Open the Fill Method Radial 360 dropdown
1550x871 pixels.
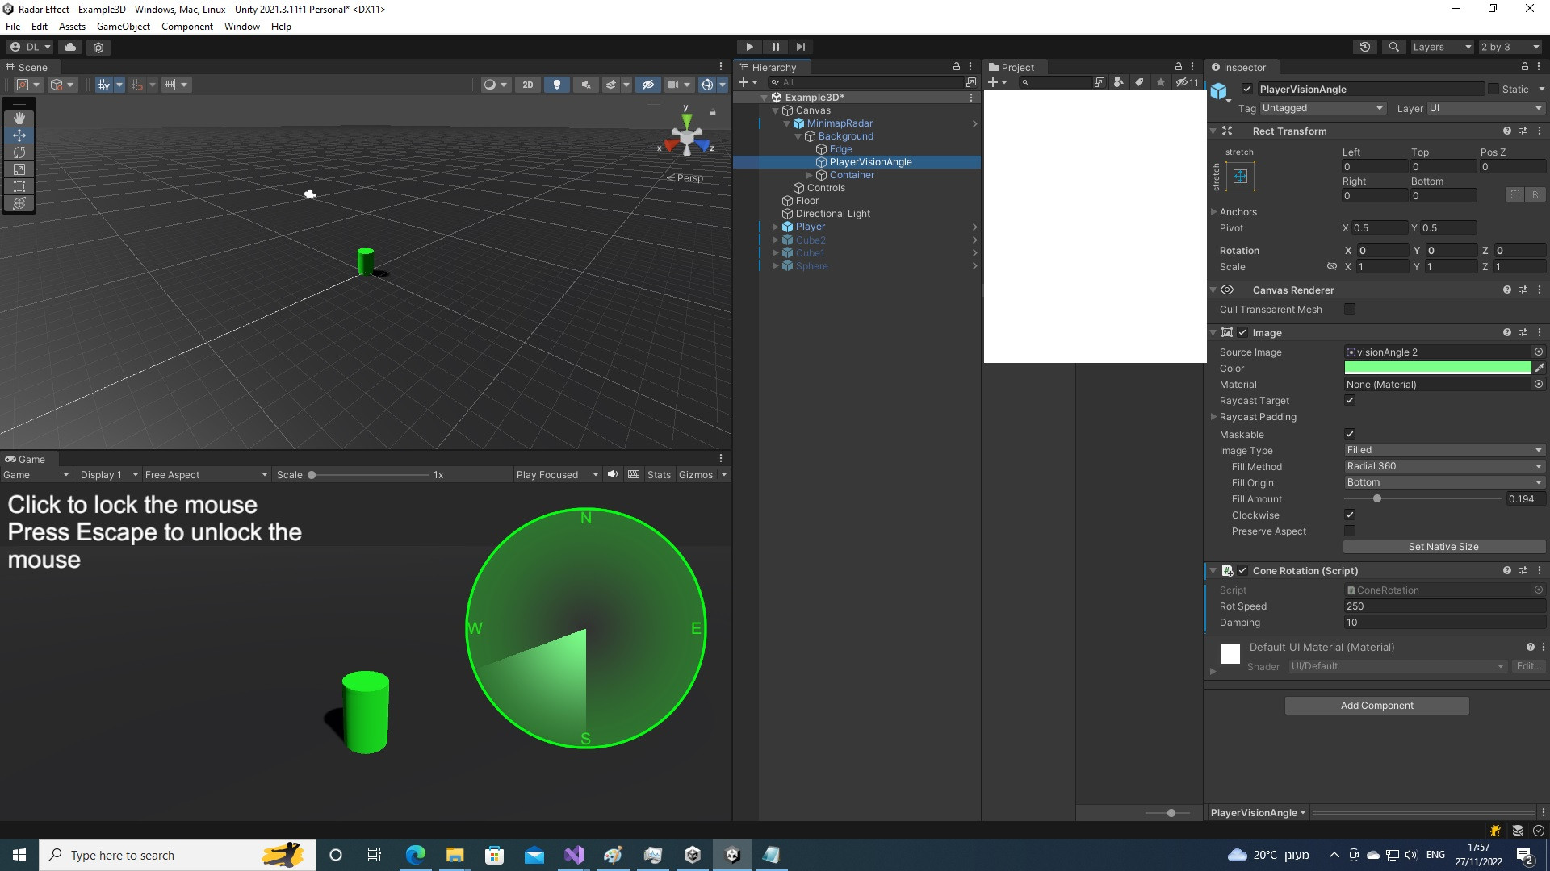pyautogui.click(x=1444, y=466)
